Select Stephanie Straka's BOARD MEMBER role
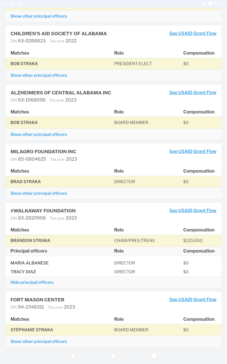Image resolution: width=227 pixels, height=364 pixels. click(131, 330)
